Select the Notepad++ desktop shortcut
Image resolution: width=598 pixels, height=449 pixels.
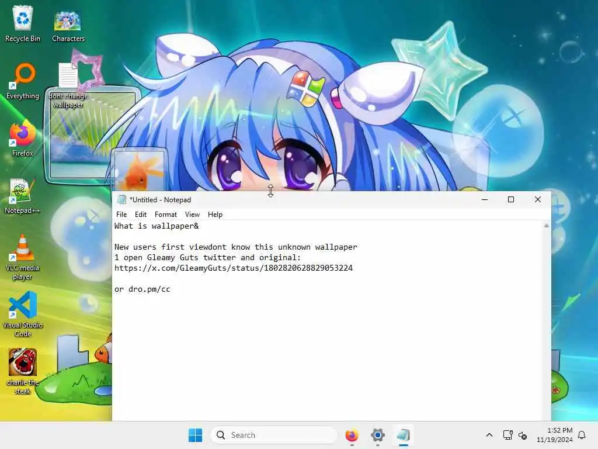[x=23, y=196]
